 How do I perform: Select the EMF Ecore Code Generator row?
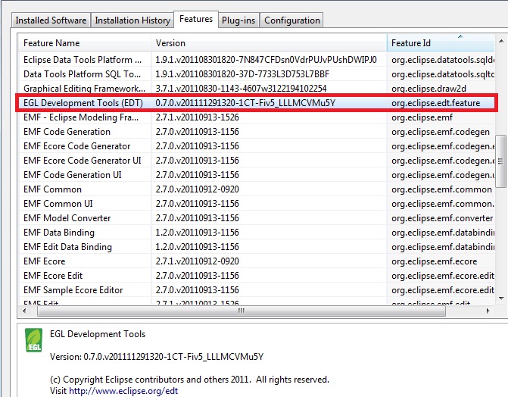pos(257,146)
